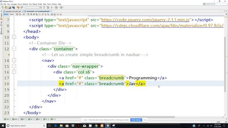Open the Debug Project dropdown arrow
Screen dimensions: 228x128
(x=58, y=7)
